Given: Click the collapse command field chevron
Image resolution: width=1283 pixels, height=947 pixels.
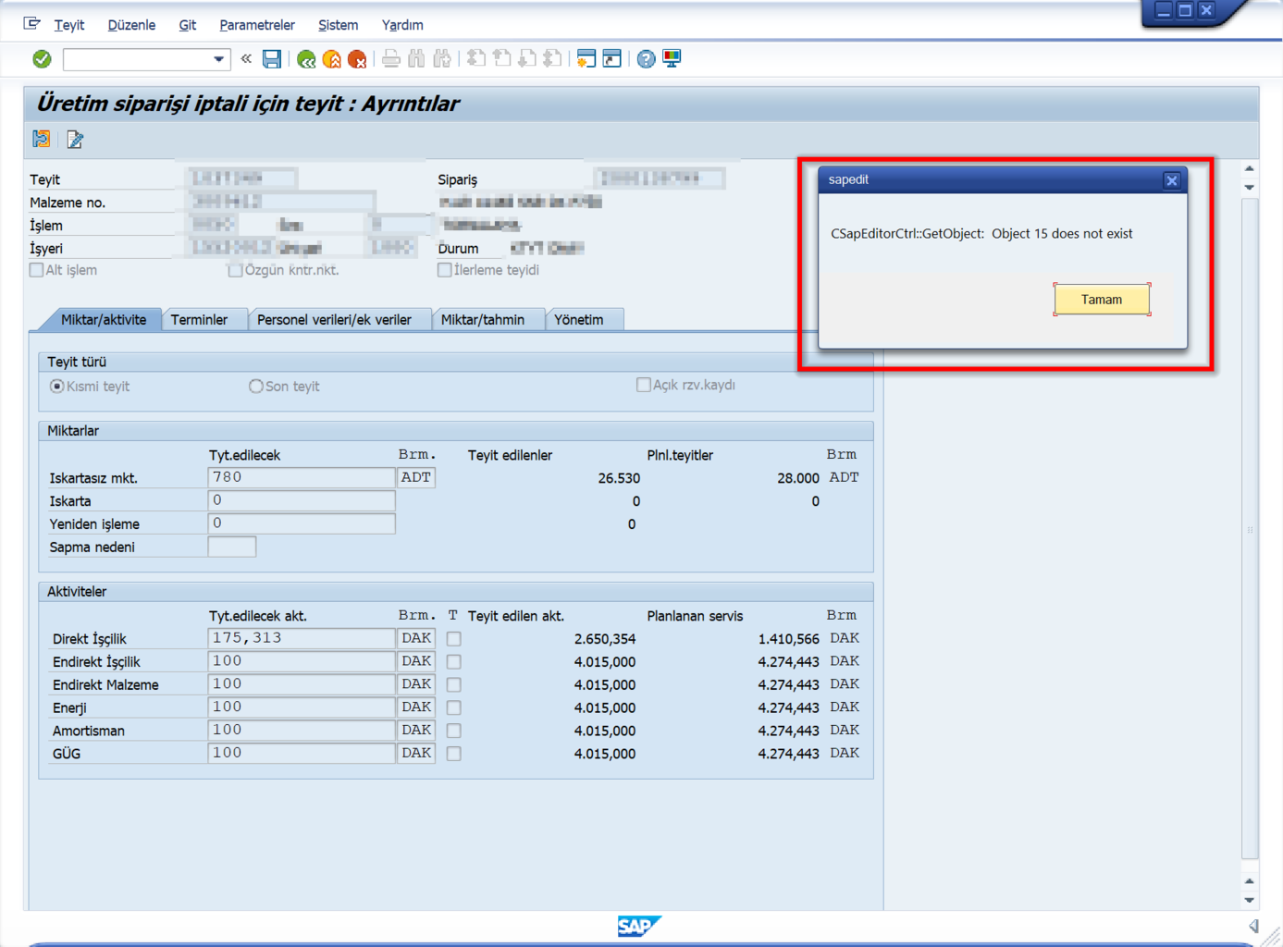Looking at the screenshot, I should 246,59.
